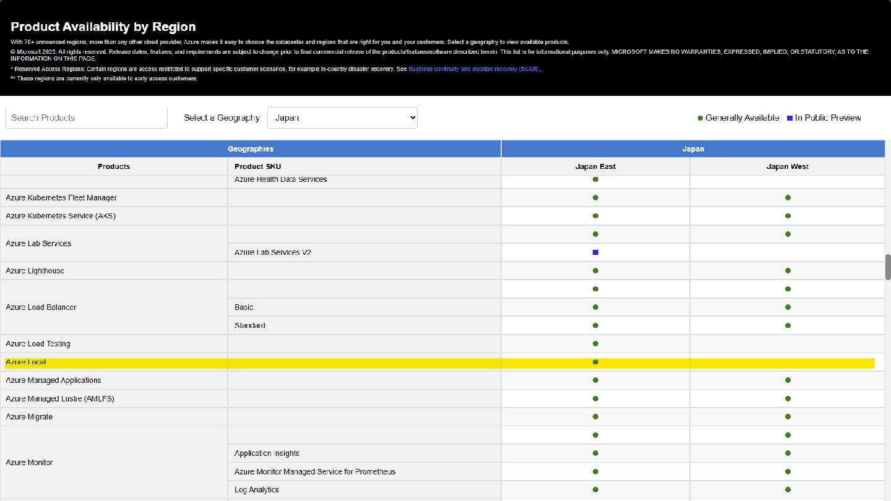Viewport: 891px width, 501px height.
Task: Select the Azure Lab Services product cell
Action: [x=114, y=244]
